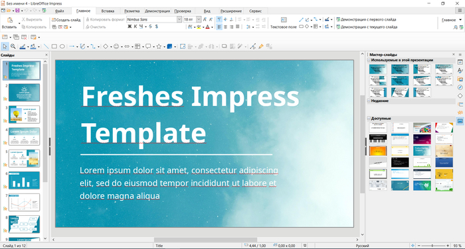Click the Очистить formatting button
The width and height of the screenshot is (465, 249).
click(96, 27)
